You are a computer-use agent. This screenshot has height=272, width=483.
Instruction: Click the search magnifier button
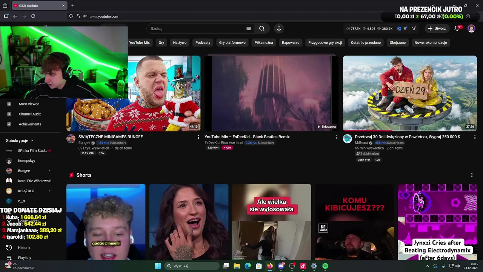(262, 28)
